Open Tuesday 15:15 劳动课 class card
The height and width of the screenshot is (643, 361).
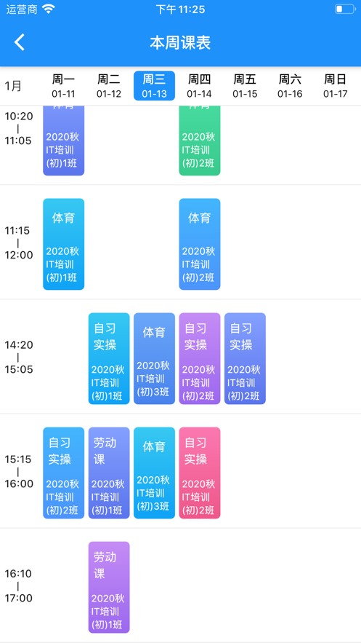click(109, 473)
